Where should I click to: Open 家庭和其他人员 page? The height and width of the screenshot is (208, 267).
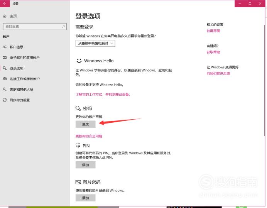[21, 90]
